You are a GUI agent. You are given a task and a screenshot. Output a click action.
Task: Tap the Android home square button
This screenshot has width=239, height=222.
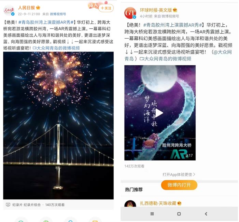click(x=179, y=214)
